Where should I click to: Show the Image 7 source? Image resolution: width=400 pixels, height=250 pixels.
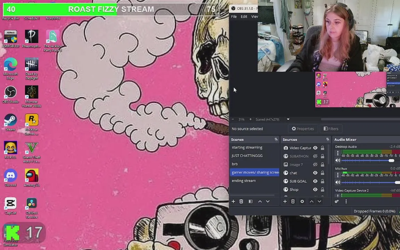tap(315, 165)
